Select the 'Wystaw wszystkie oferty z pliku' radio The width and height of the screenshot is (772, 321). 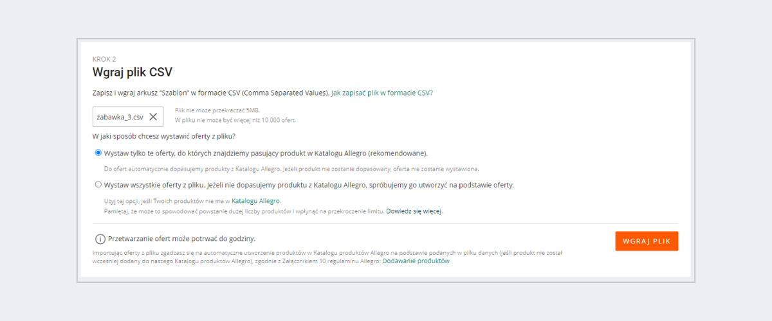(x=98, y=184)
